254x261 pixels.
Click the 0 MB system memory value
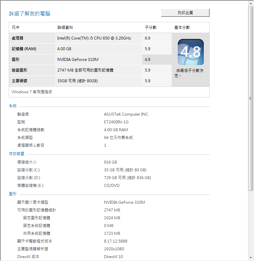click(109, 226)
